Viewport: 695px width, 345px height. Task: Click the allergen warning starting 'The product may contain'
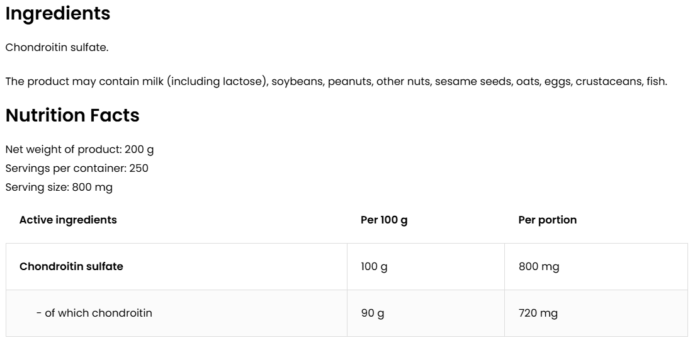point(336,82)
